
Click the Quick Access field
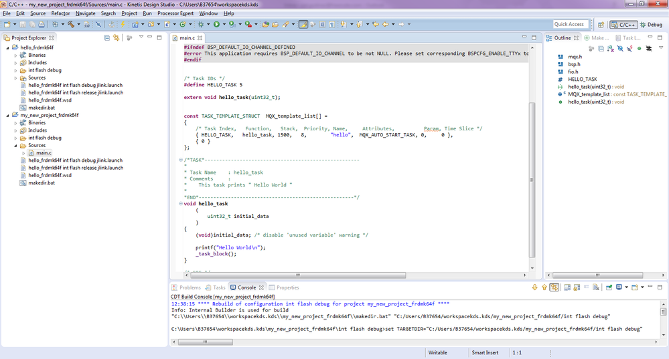pos(571,24)
